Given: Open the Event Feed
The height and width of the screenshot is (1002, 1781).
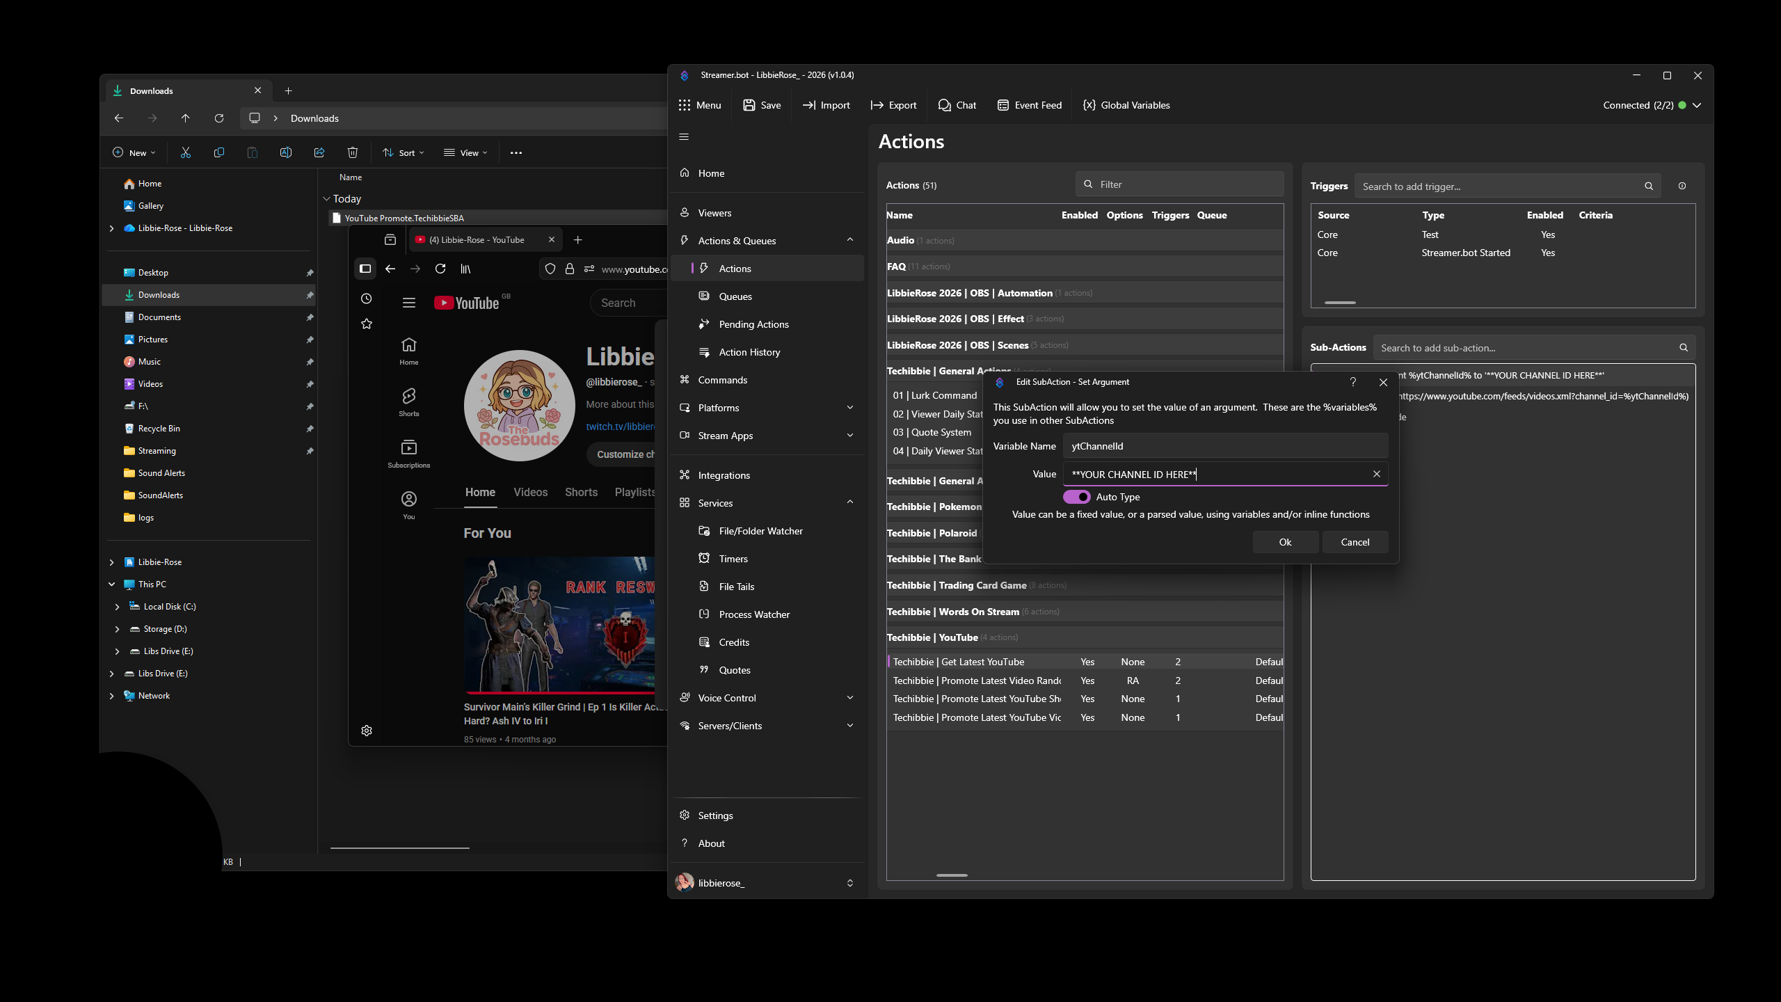Looking at the screenshot, I should (x=1030, y=105).
